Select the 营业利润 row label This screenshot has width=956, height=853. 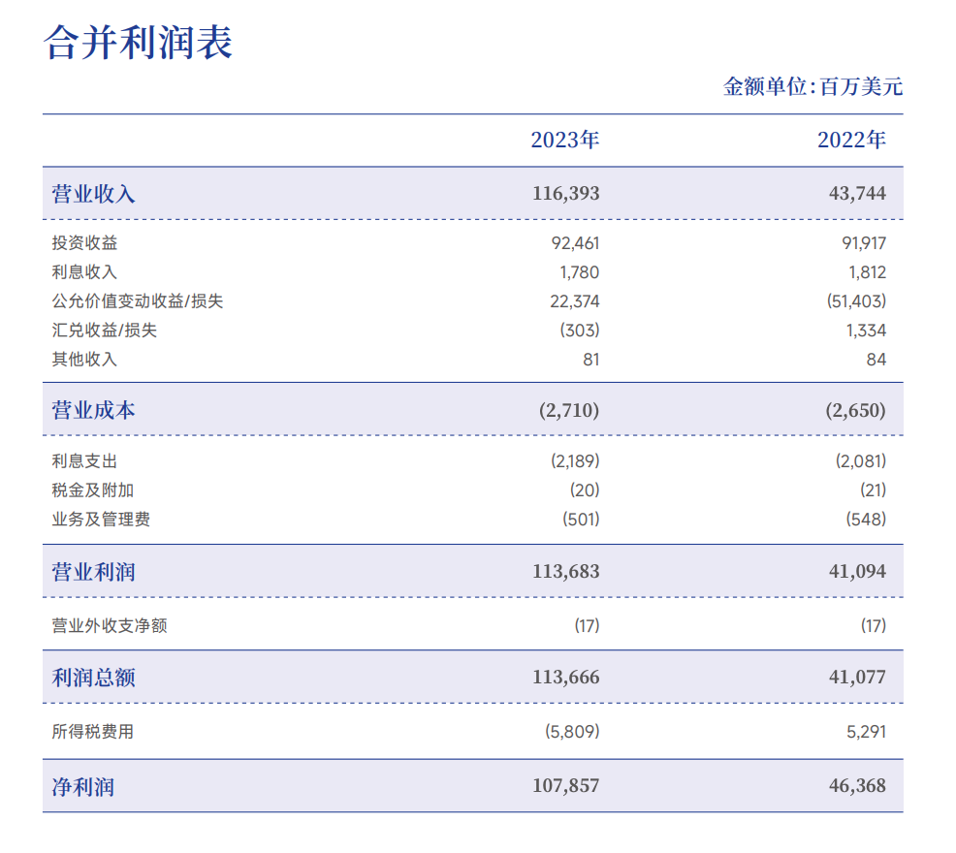pos(93,572)
